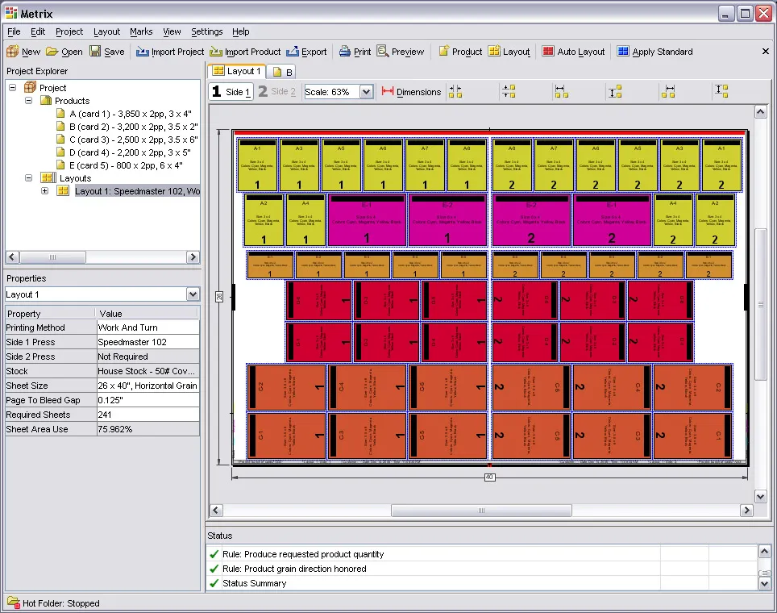Viewport: 777px width, 613px height.
Task: Switch to Side 1 view
Action: click(x=232, y=91)
